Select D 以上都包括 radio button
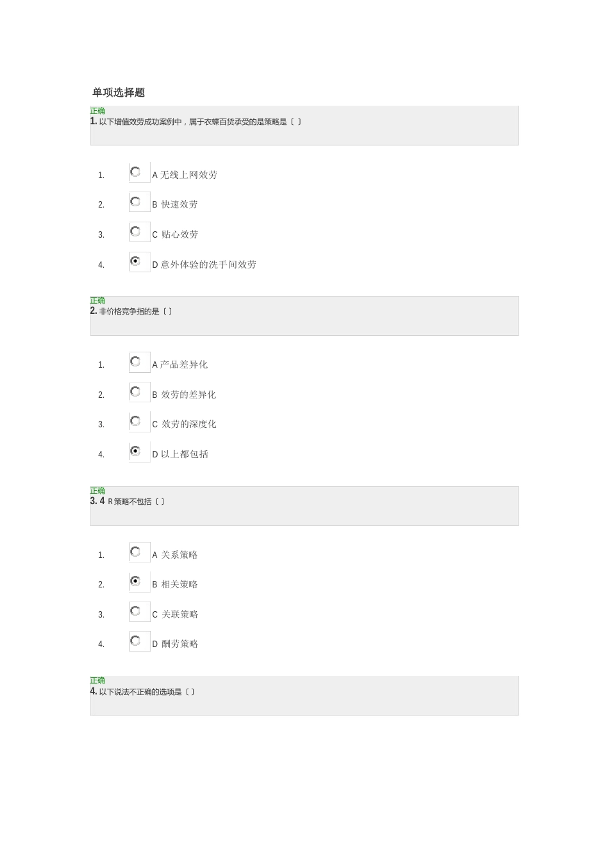Viewport: 609px width, 861px height. click(x=135, y=451)
